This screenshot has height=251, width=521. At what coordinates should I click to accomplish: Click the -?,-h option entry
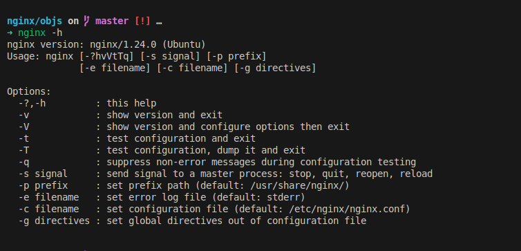[32, 104]
